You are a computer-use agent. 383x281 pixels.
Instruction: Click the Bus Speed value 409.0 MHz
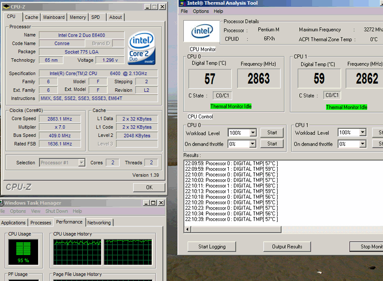pos(60,136)
